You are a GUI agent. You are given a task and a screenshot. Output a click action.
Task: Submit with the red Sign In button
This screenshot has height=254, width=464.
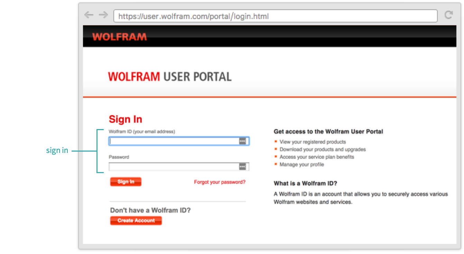click(x=126, y=182)
